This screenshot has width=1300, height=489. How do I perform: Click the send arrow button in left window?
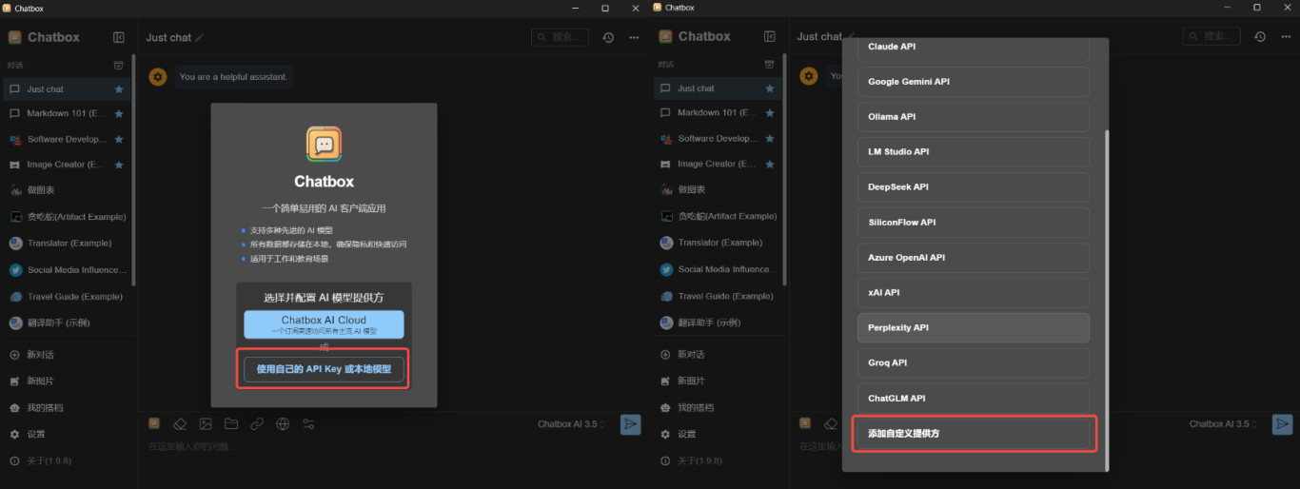(x=630, y=424)
